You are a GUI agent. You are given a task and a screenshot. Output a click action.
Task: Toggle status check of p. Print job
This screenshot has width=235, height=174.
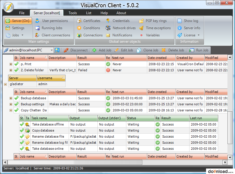(16, 64)
